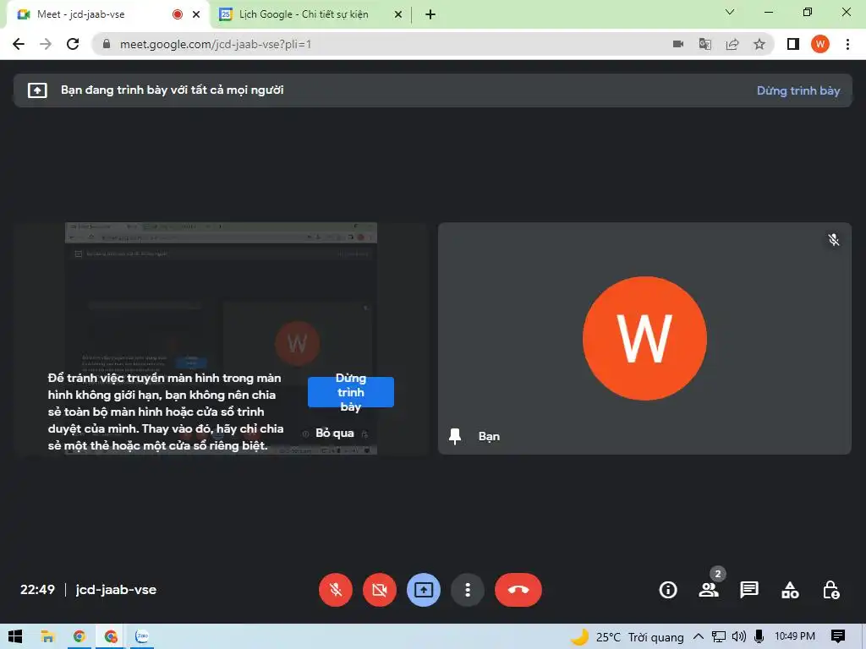Open meeting details info icon
Viewport: 866px width, 649px height.
(x=668, y=590)
